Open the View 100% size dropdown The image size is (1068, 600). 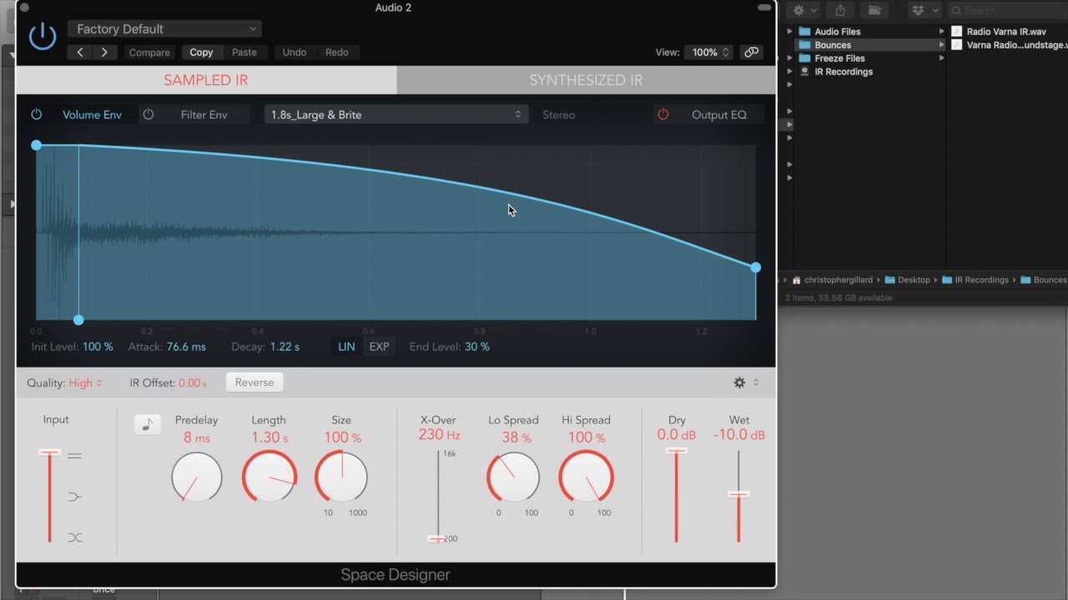click(x=709, y=52)
